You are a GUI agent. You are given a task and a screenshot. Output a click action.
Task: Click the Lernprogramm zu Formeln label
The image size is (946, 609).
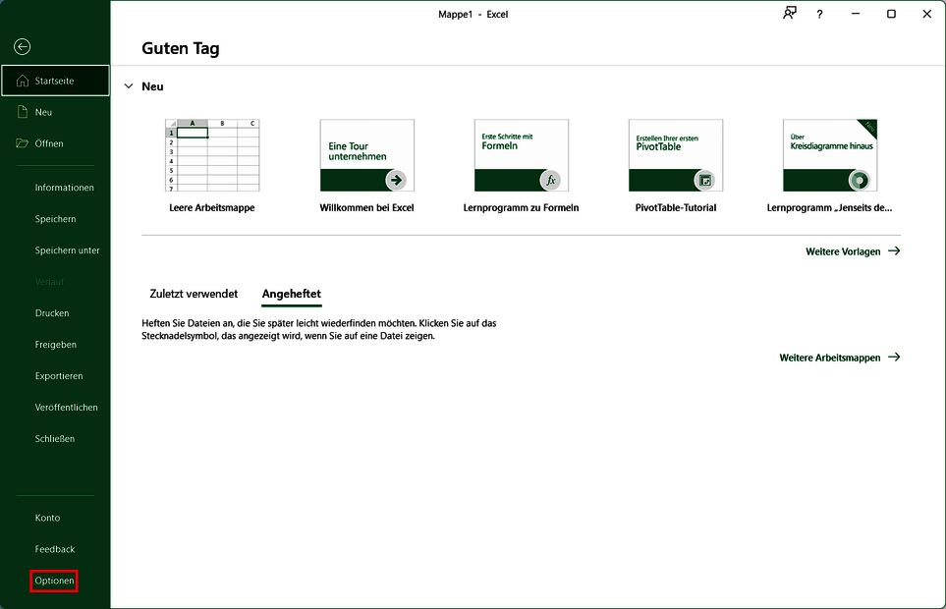coord(522,207)
